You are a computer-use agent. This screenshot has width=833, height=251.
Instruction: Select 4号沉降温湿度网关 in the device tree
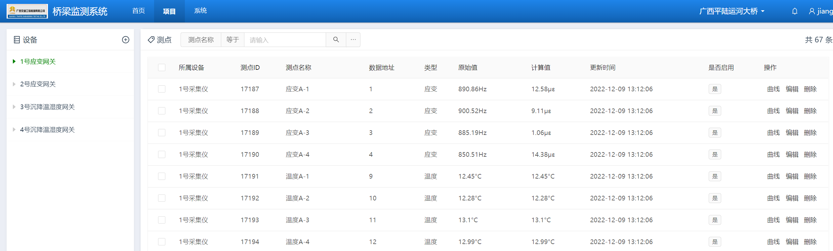[47, 130]
